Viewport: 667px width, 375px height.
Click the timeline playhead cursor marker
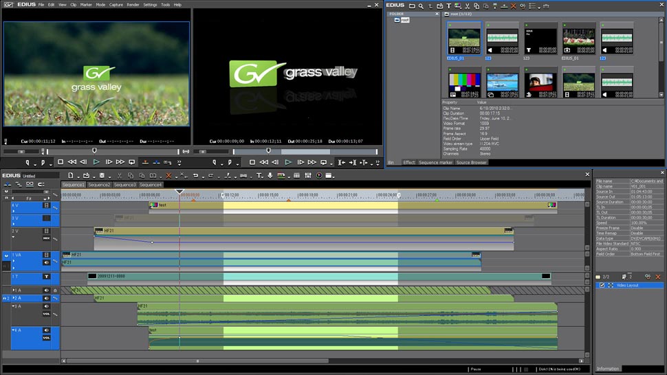click(x=180, y=192)
